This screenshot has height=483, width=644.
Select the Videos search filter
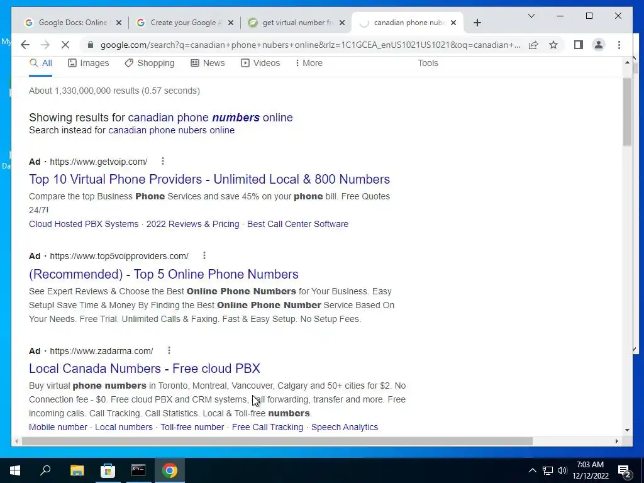click(260, 64)
